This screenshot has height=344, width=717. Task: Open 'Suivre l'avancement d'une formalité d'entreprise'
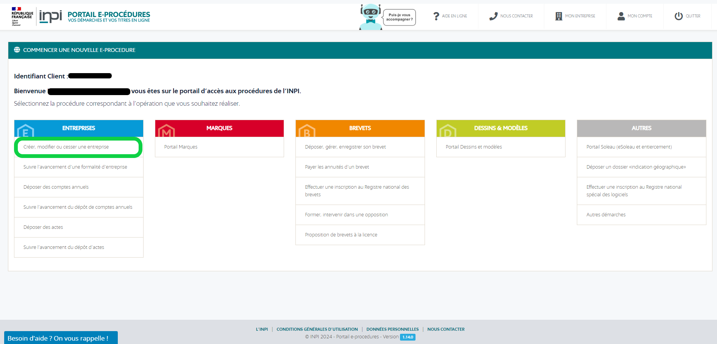[x=79, y=167]
